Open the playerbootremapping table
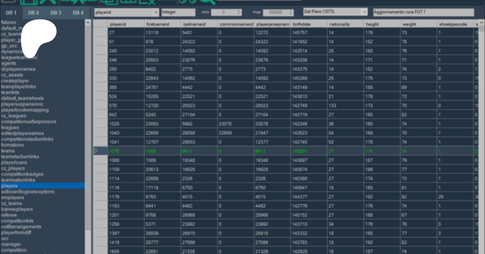485x254 pixels. point(25,110)
